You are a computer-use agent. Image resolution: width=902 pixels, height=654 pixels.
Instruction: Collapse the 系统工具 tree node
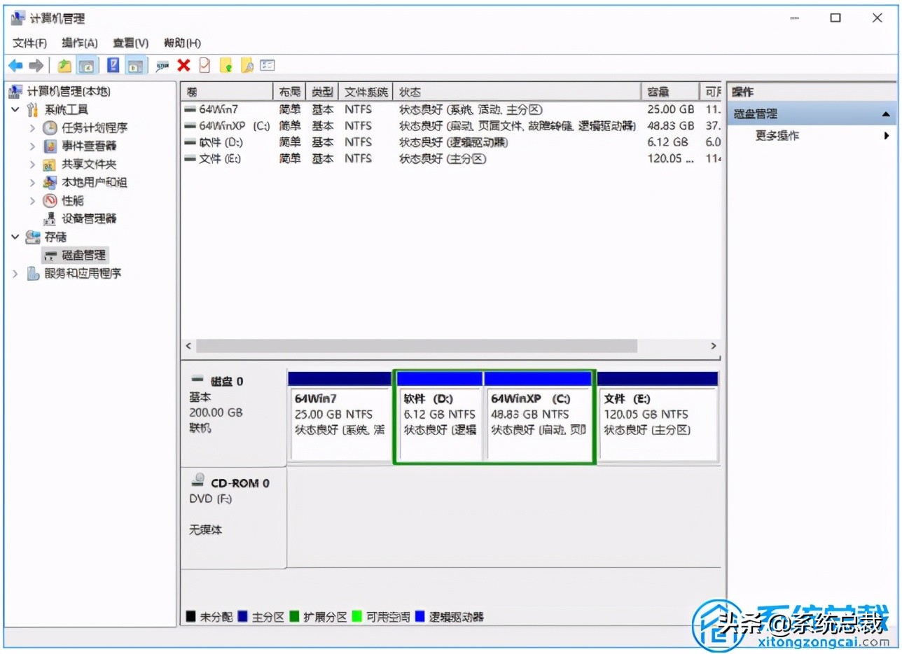pyautogui.click(x=16, y=109)
